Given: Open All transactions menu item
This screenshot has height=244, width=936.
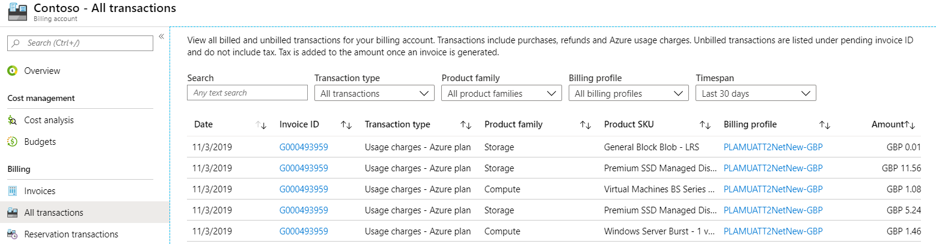Looking at the screenshot, I should point(54,213).
